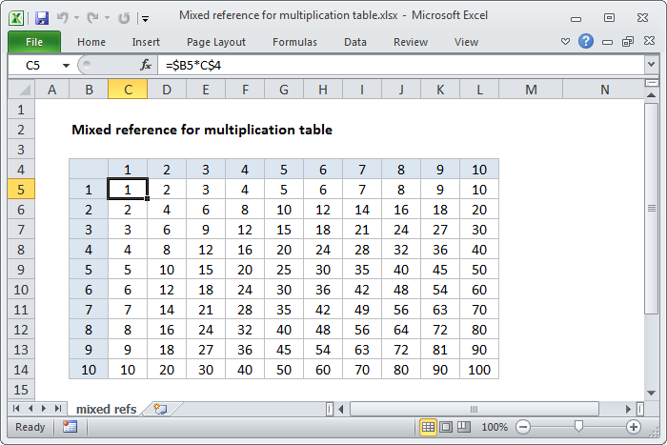Image resolution: width=667 pixels, height=445 pixels.
Task: Go to last sheet navigation arrow
Action: click(58, 409)
